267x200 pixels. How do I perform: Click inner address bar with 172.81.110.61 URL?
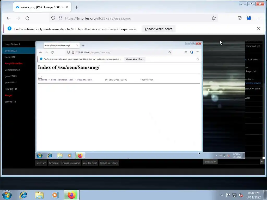point(119,52)
